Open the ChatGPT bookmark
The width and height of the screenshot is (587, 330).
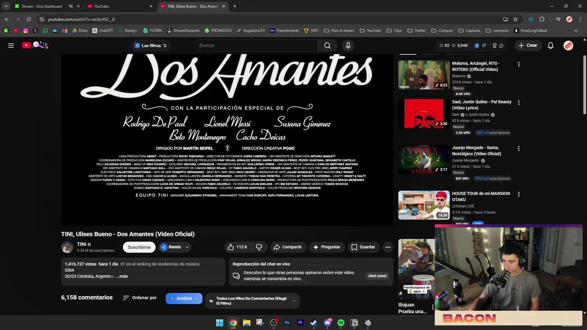pyautogui.click(x=103, y=31)
